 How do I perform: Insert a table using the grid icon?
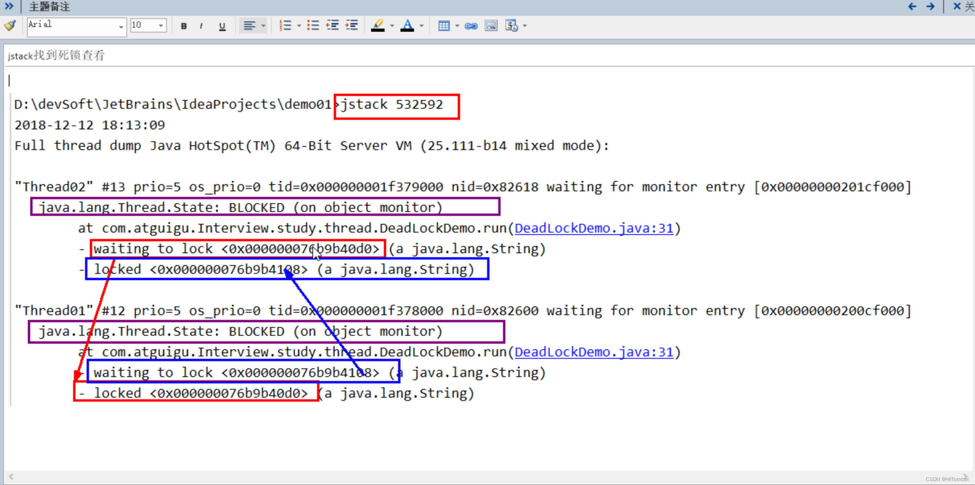[444, 26]
